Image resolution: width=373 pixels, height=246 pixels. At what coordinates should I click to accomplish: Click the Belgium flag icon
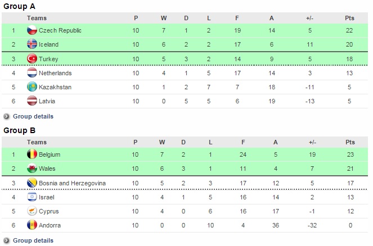pyautogui.click(x=32, y=154)
